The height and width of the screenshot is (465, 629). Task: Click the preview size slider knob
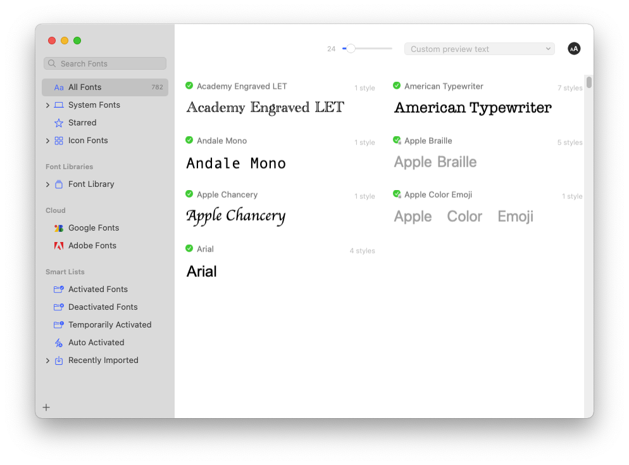[351, 49]
